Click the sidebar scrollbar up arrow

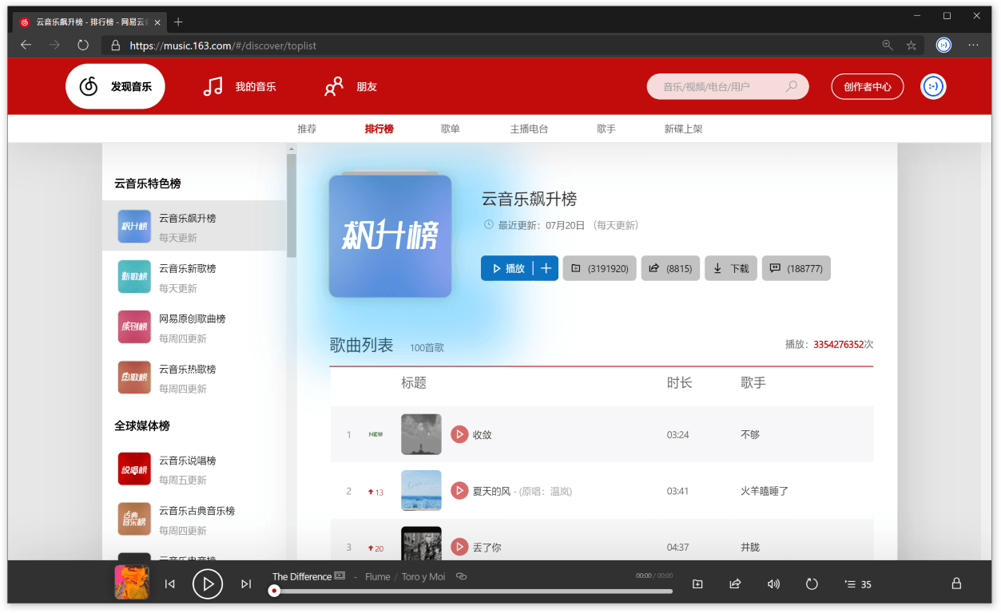click(x=292, y=148)
